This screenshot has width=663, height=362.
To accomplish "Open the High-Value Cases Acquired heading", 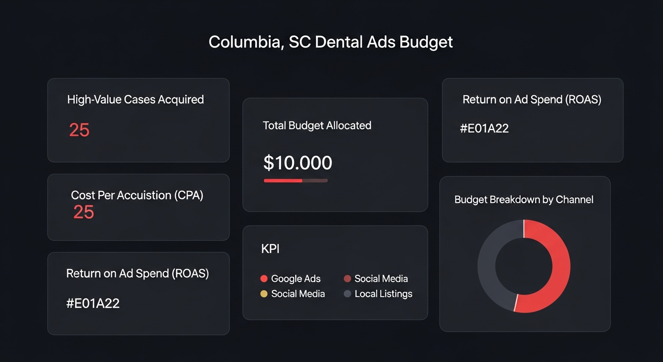I will pos(136,99).
